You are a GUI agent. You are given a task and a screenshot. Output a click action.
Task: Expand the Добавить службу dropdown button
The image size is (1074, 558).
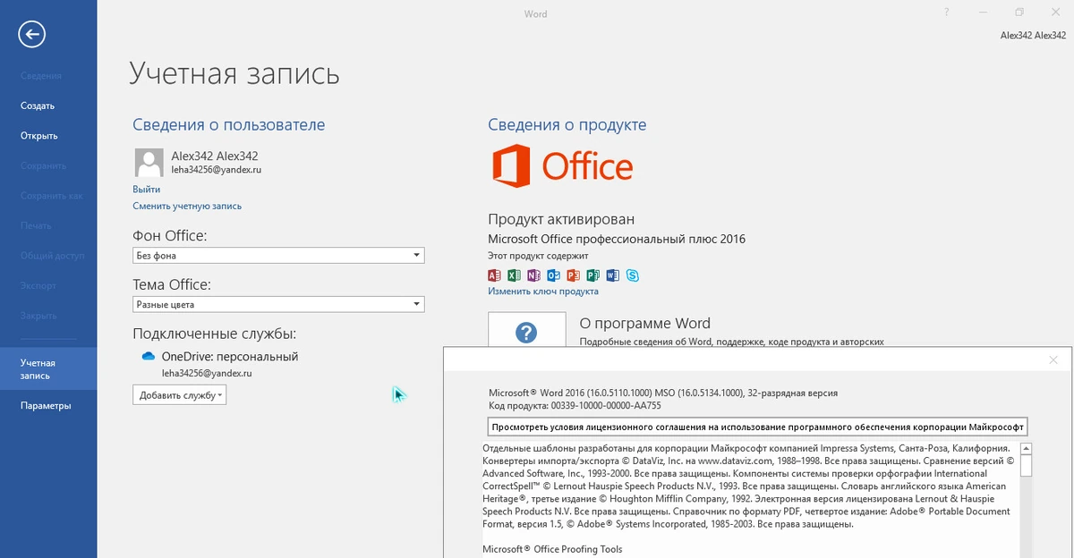[x=179, y=394]
